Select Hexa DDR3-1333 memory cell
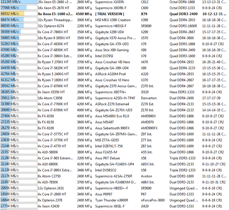Viewport: 229px width, 210px height. click(x=182, y=92)
